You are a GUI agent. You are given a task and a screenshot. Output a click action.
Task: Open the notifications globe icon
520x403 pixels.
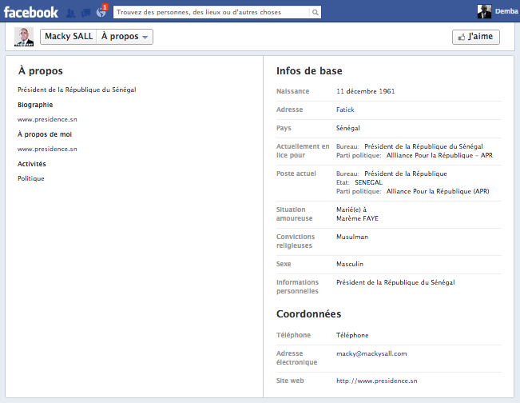coord(101,13)
